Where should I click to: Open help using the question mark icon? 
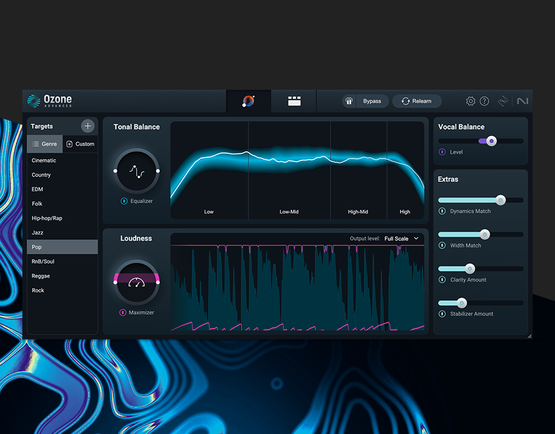(484, 101)
